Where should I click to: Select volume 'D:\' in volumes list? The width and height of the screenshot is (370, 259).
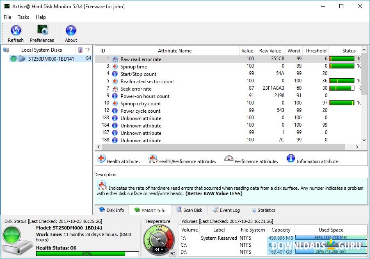point(184,252)
